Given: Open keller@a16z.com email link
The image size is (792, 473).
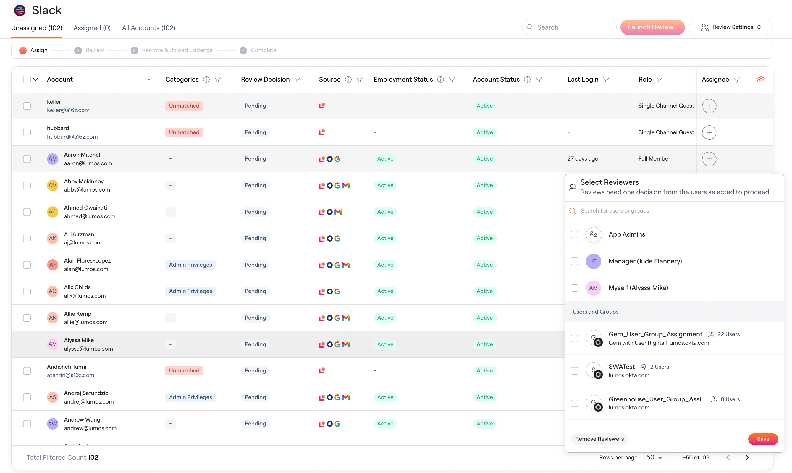Looking at the screenshot, I should click(x=68, y=110).
